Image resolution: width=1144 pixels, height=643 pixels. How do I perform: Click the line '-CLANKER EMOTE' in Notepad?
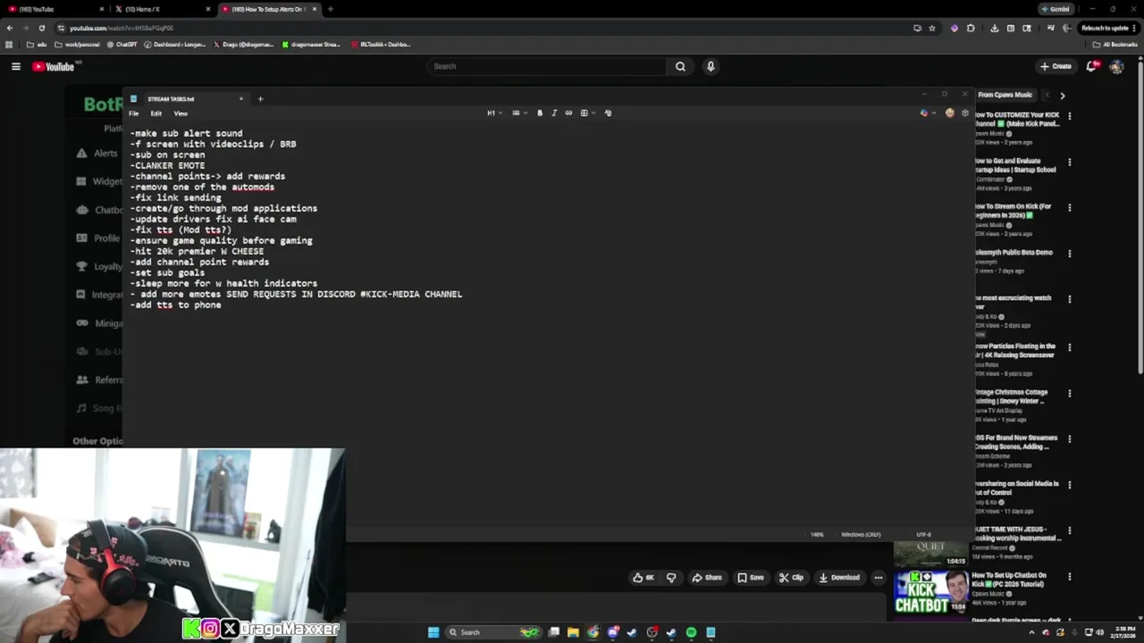click(167, 165)
